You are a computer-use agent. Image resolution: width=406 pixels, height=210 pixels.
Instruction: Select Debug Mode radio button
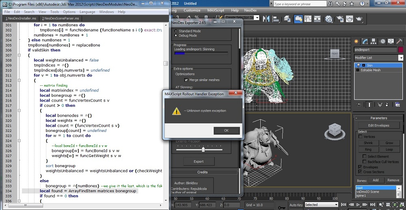point(176,35)
